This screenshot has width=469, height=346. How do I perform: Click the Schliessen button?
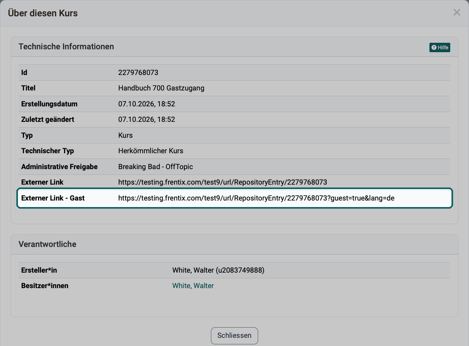tap(234, 335)
